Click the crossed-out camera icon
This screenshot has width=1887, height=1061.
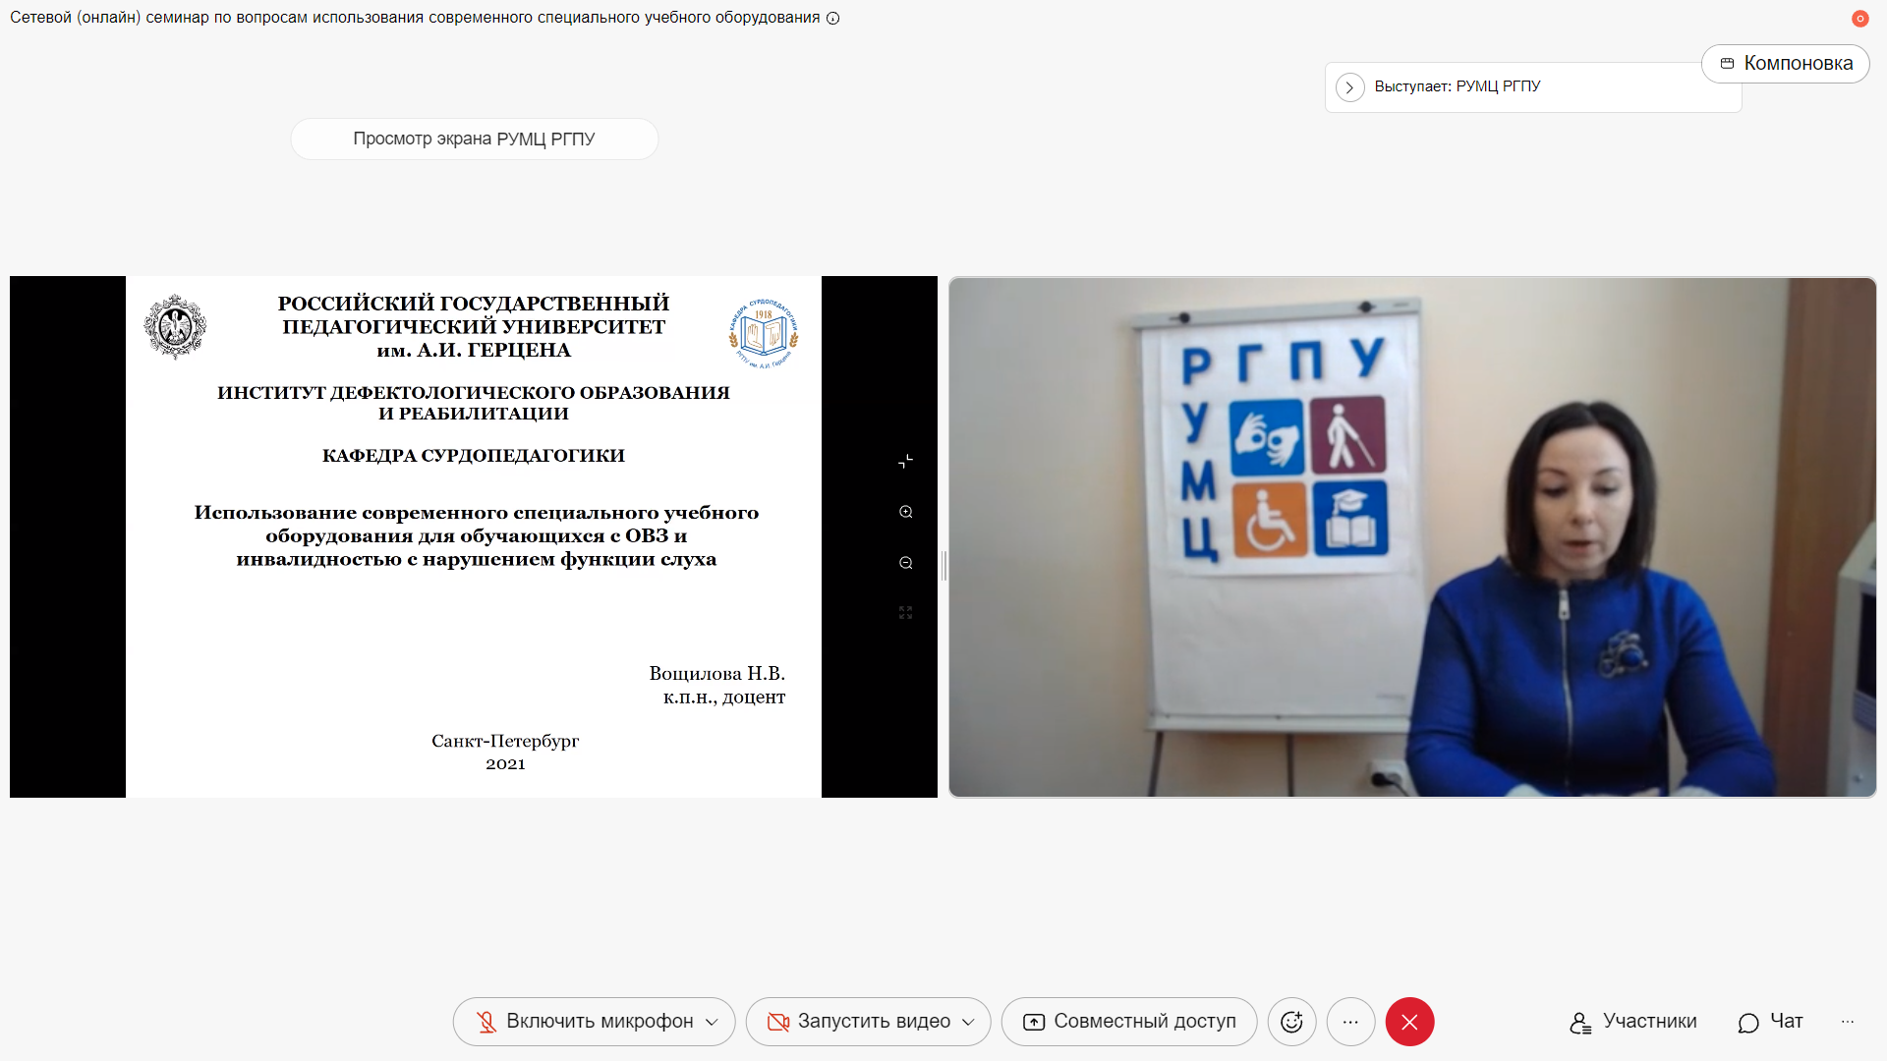(778, 1023)
